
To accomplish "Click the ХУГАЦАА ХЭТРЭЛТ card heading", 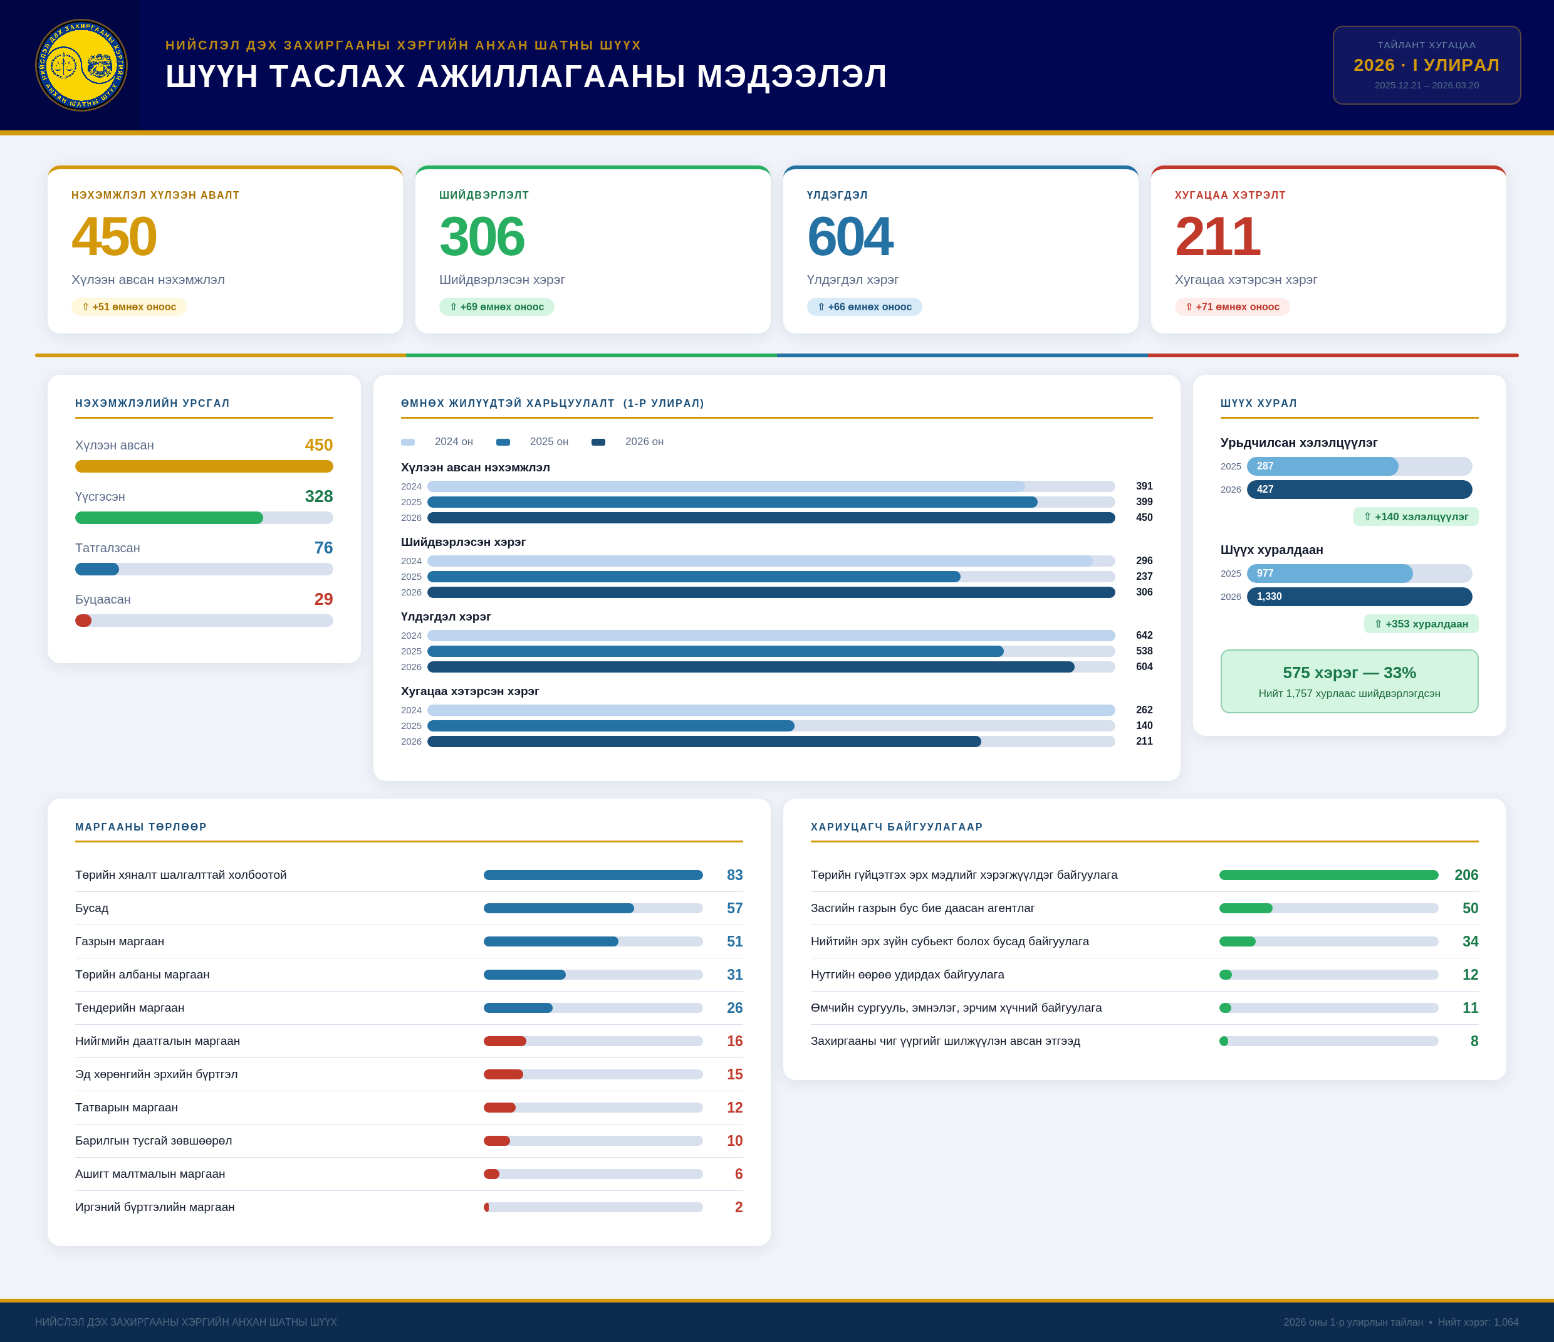I will click(1229, 195).
